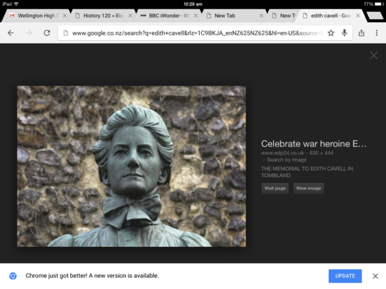Close the image preview with X
This screenshot has width=386, height=289.
coord(374,56)
